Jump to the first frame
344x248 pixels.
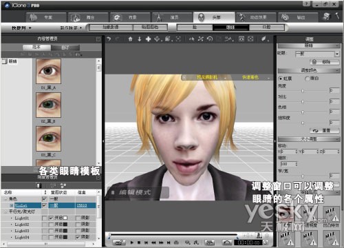tap(146, 242)
